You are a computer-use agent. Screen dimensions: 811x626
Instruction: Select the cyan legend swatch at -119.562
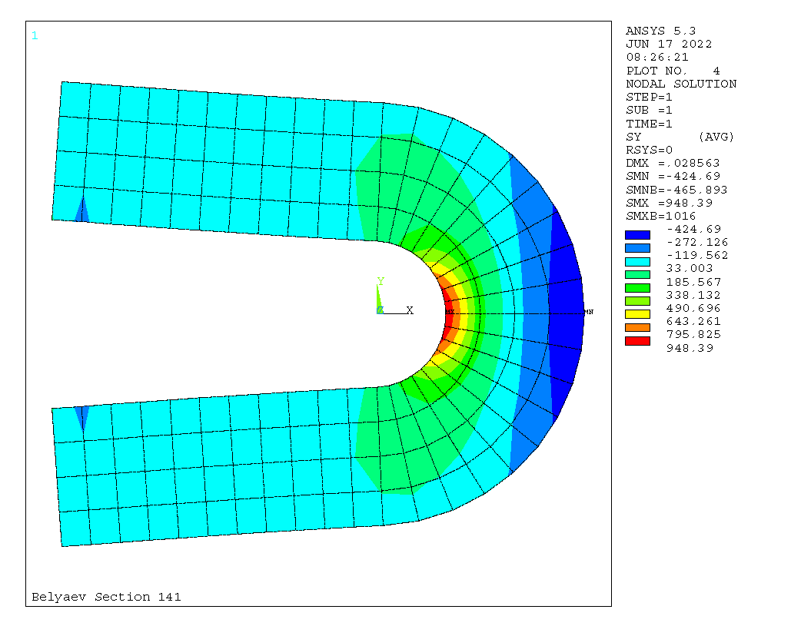click(x=637, y=261)
